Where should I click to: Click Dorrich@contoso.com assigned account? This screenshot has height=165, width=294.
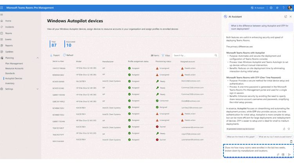point(191,81)
